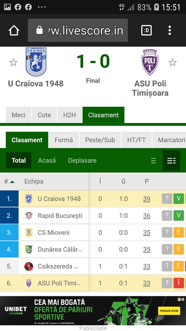
Task: Select the detailed table layout icon
Action: (x=172, y=161)
